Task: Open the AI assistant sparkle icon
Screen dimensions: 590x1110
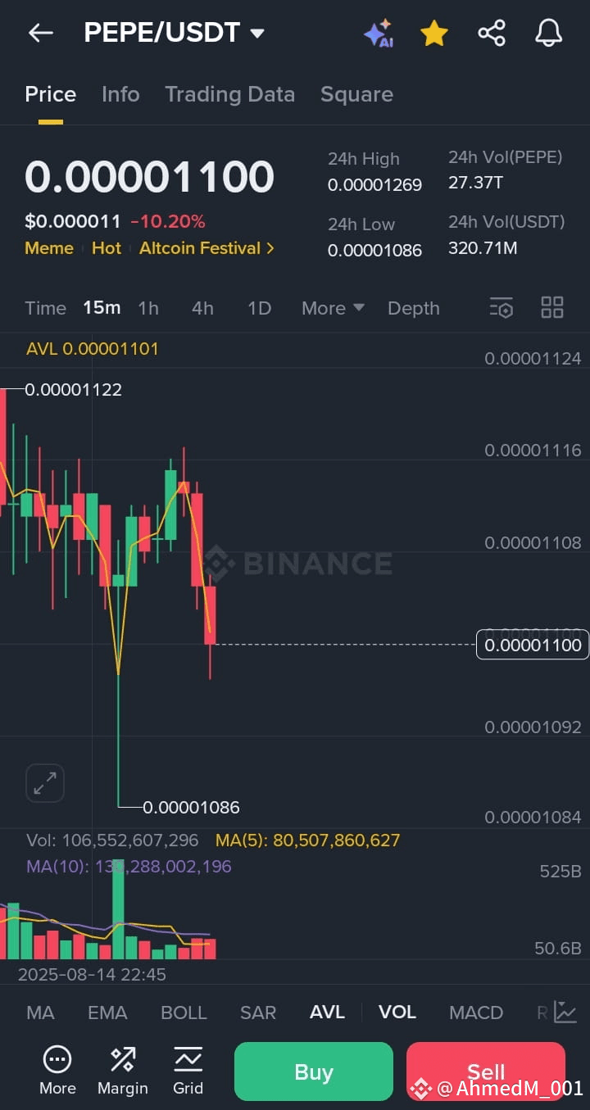Action: point(379,34)
